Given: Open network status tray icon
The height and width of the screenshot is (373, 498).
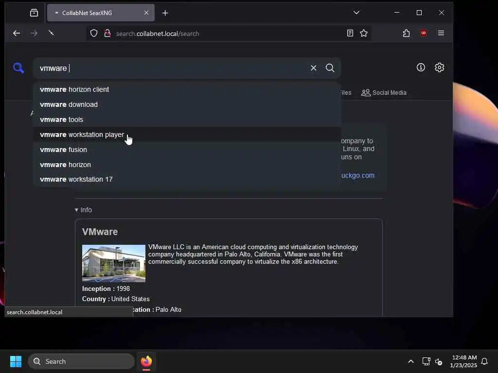Looking at the screenshot, I should point(426,361).
